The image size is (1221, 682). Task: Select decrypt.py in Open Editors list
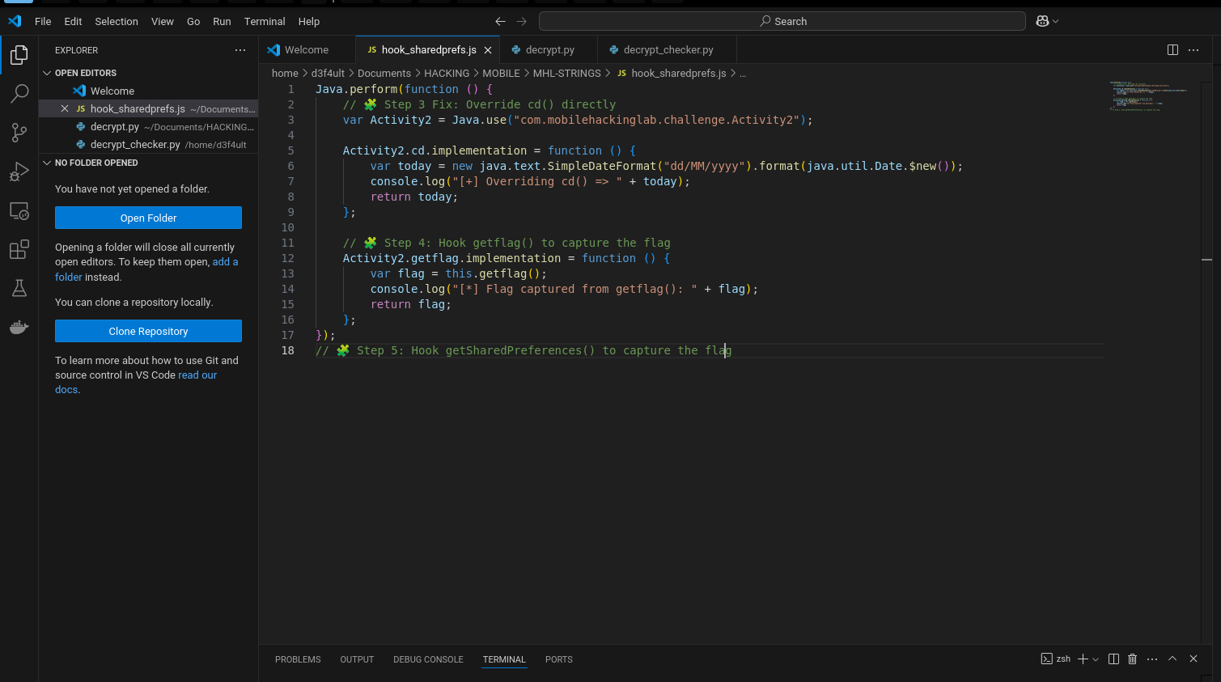tap(149, 126)
